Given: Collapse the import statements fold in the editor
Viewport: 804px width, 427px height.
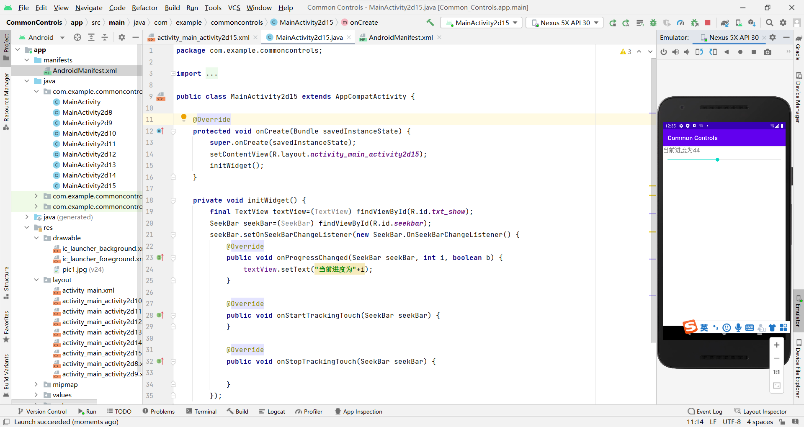Looking at the screenshot, I should [173, 73].
